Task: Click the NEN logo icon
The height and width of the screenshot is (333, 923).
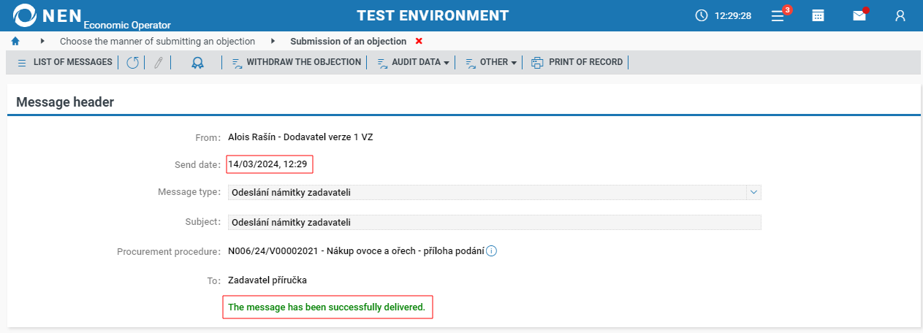Action: [x=25, y=15]
